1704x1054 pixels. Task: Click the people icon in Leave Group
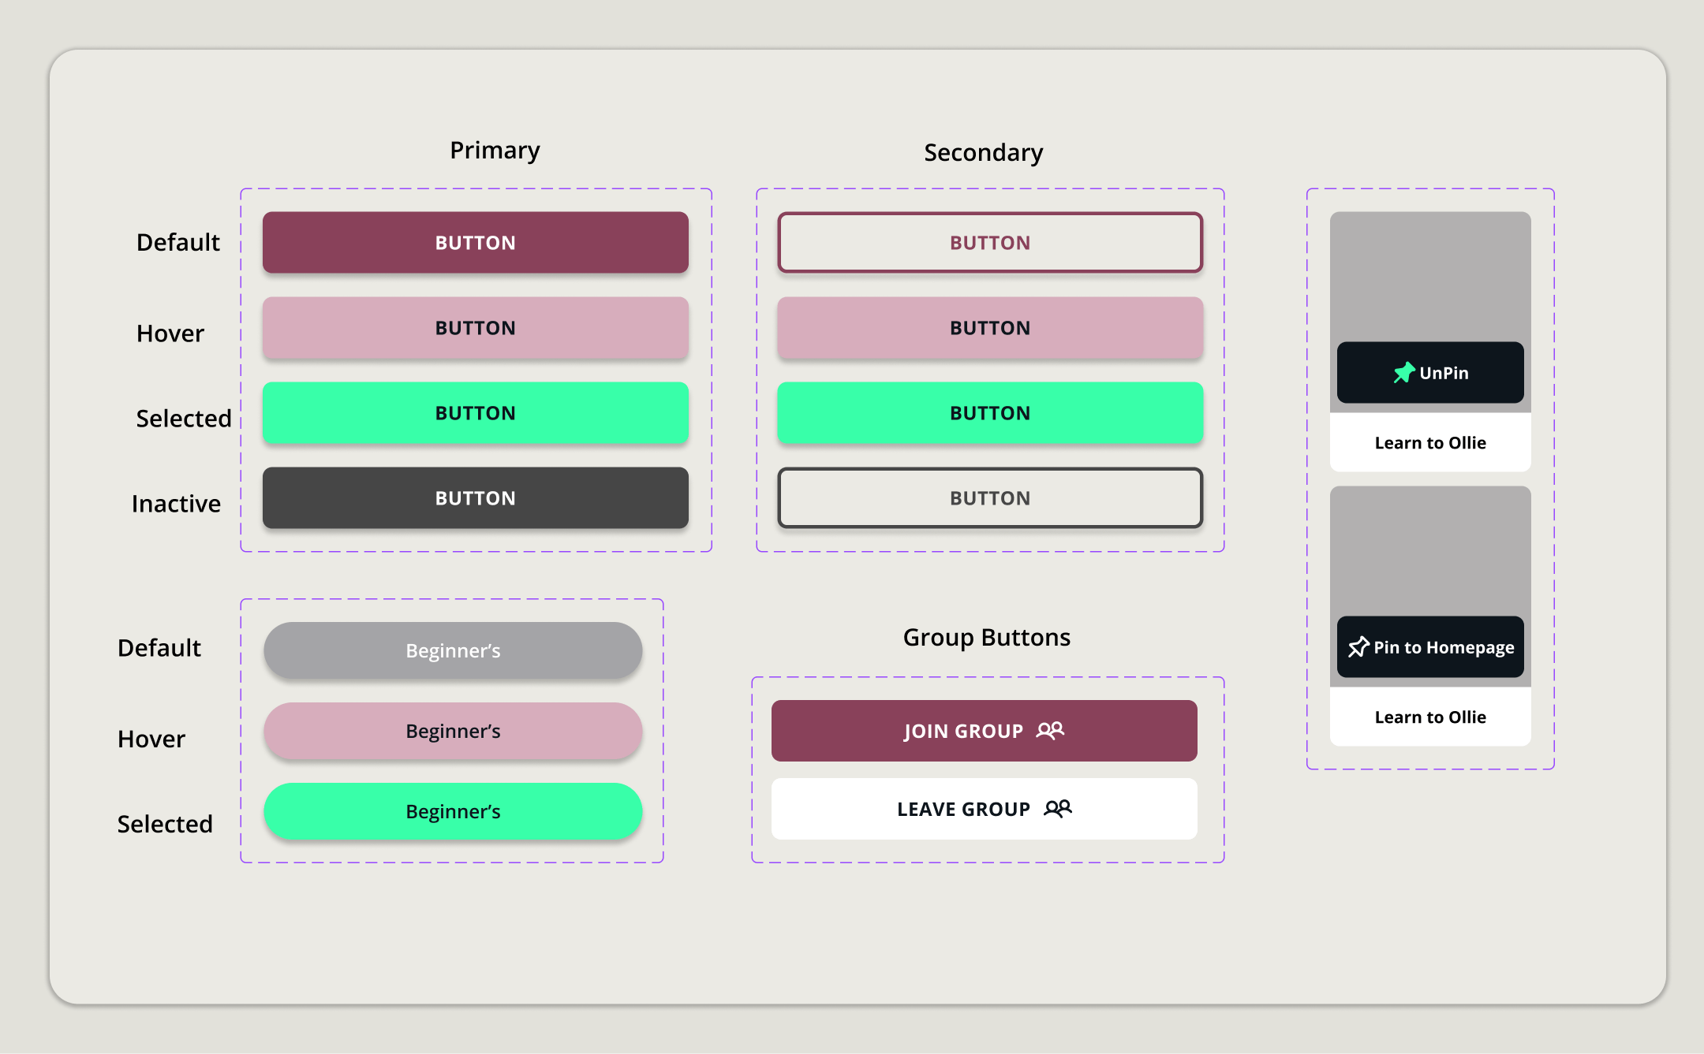pyautogui.click(x=1057, y=808)
